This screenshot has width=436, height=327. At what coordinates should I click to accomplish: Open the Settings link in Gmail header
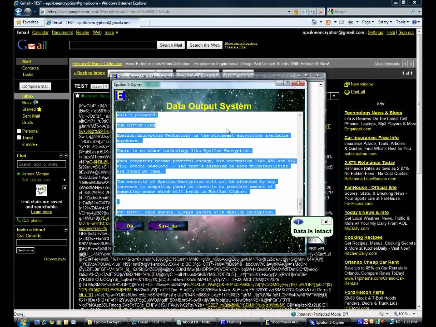[x=375, y=33]
